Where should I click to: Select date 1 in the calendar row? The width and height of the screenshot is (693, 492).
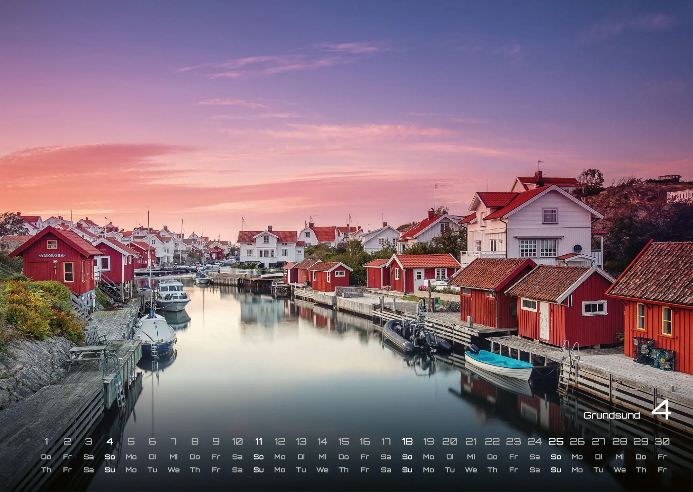point(46,441)
